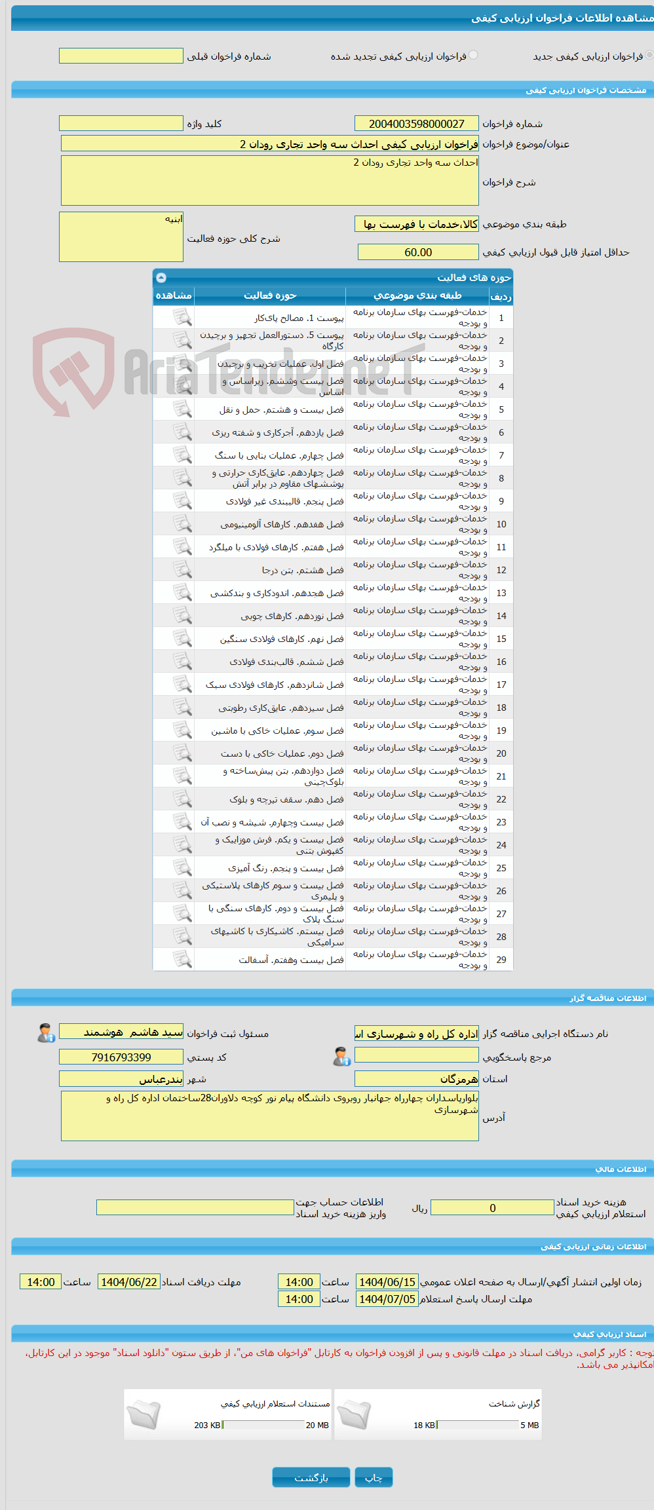Open view icon for row 19 عملیات خاکی با ماشین
The width and height of the screenshot is (654, 1510).
pos(182,730)
